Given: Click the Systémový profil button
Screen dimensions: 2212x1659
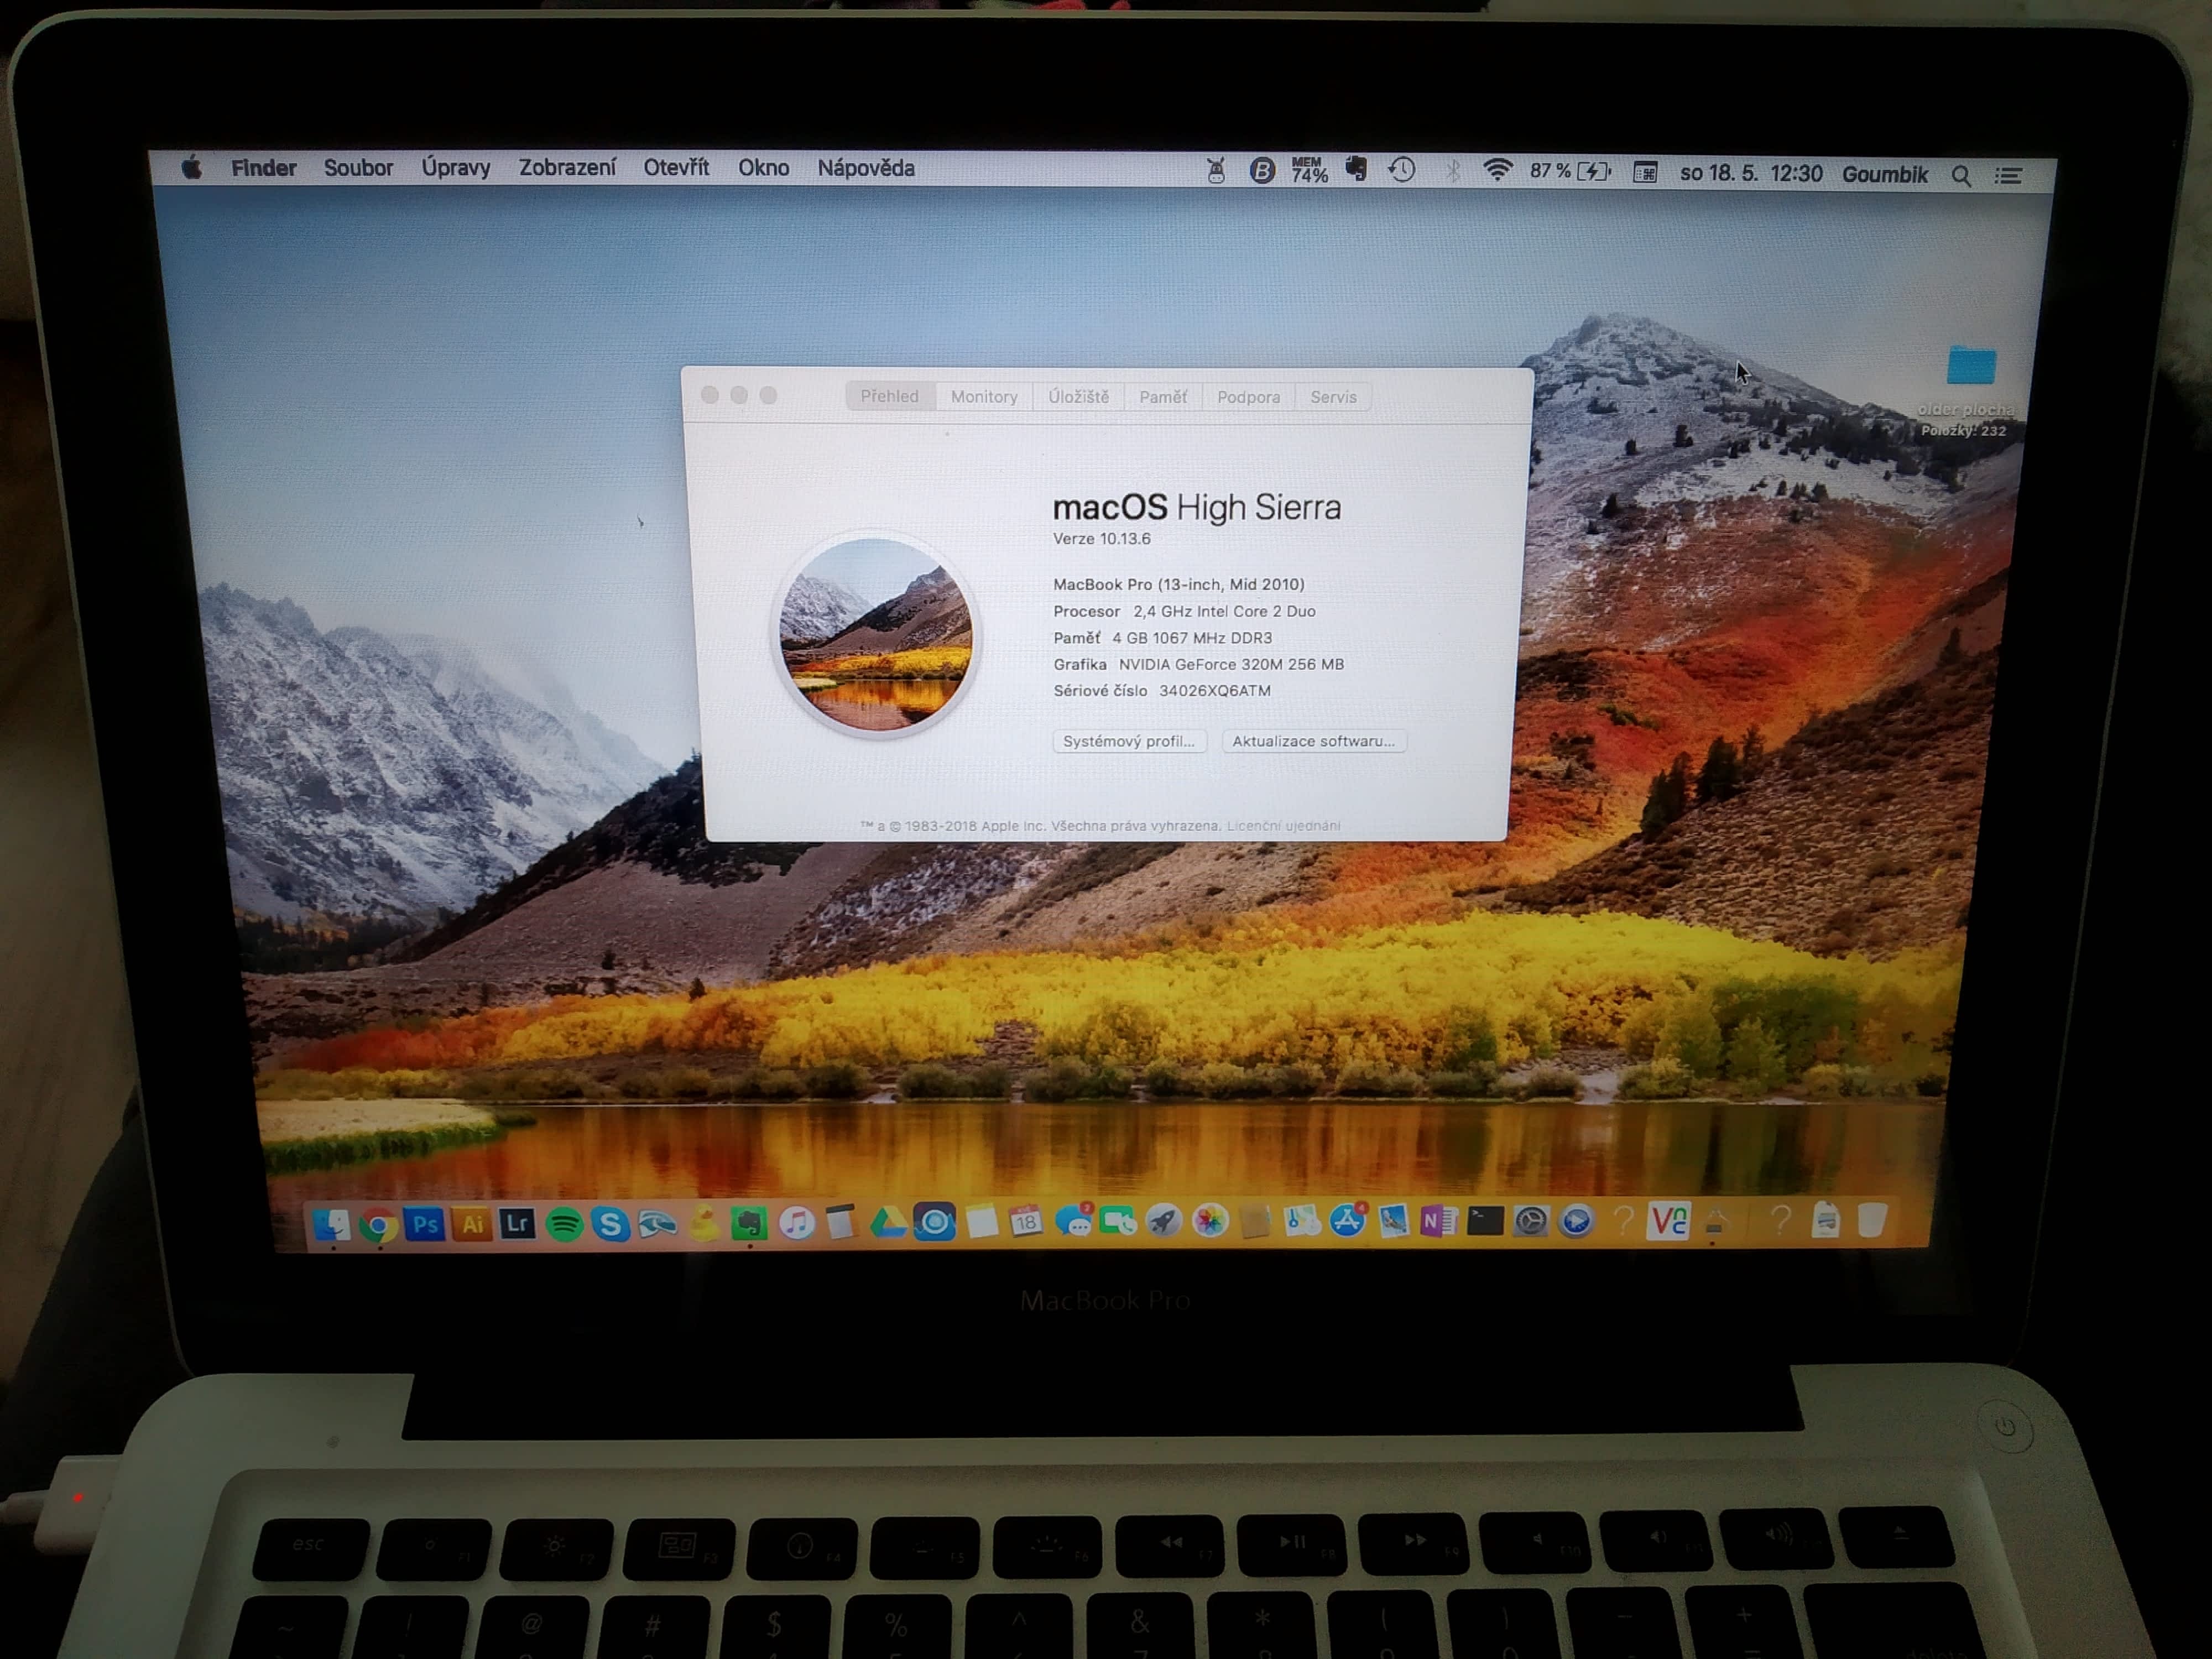Looking at the screenshot, I should pos(1129,741).
